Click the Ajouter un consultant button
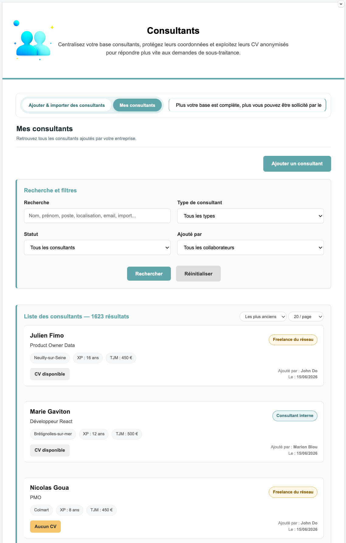The image size is (346, 543). tap(297, 164)
